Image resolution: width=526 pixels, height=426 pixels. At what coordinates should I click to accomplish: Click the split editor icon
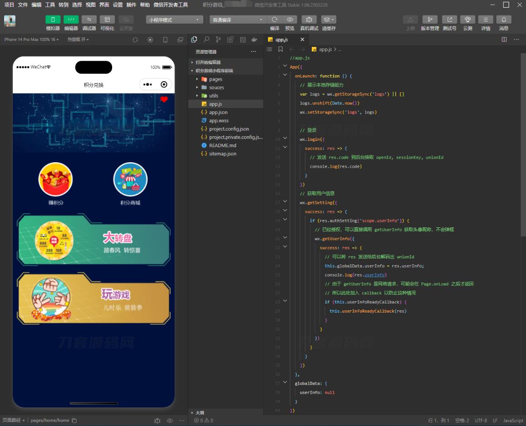(504, 40)
